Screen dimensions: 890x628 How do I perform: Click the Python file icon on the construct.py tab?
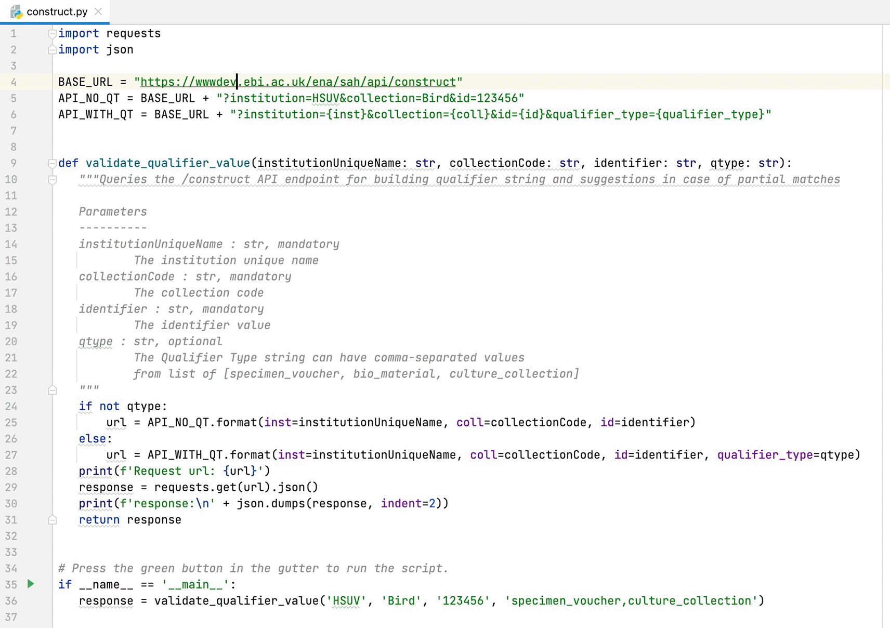(17, 11)
